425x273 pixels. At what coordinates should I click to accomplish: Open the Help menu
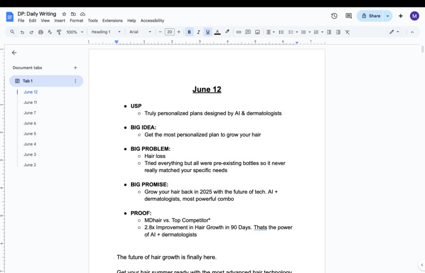click(x=131, y=21)
